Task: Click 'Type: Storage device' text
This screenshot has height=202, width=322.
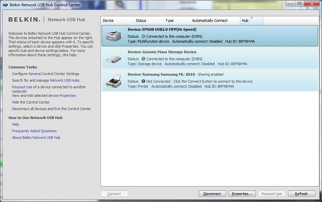Action: tap(145, 64)
